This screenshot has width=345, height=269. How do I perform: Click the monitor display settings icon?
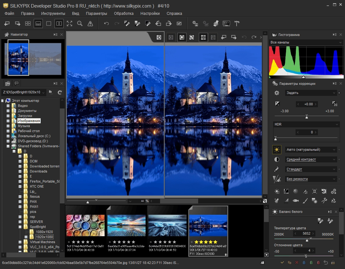(226, 24)
